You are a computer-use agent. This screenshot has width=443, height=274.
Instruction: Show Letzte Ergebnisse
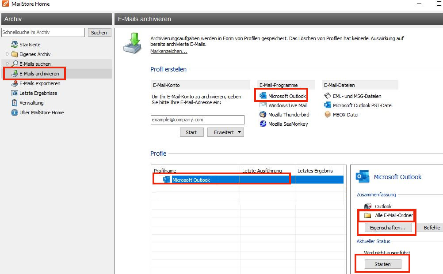pyautogui.click(x=38, y=93)
